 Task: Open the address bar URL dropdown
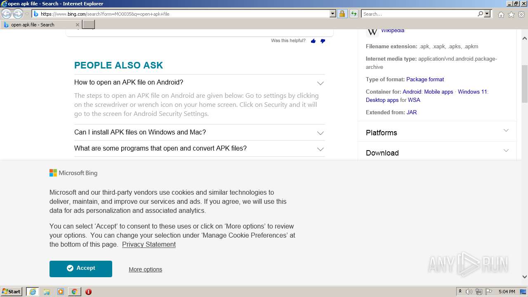[333, 14]
